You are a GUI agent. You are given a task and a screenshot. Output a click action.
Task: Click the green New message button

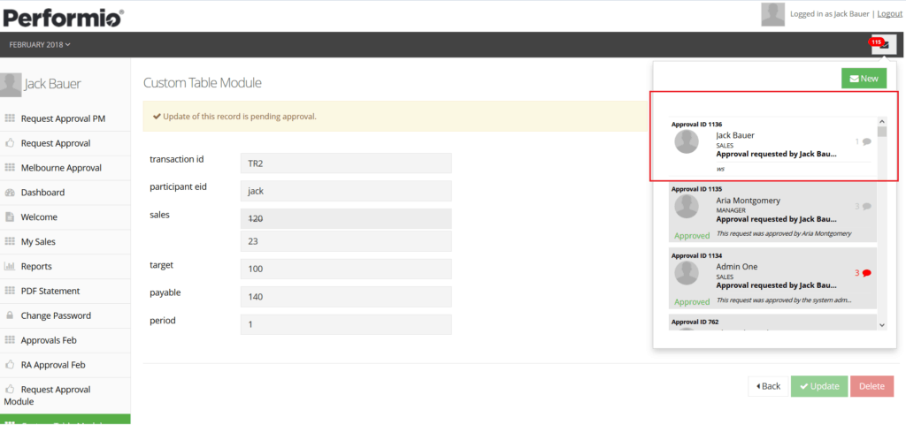pos(864,79)
